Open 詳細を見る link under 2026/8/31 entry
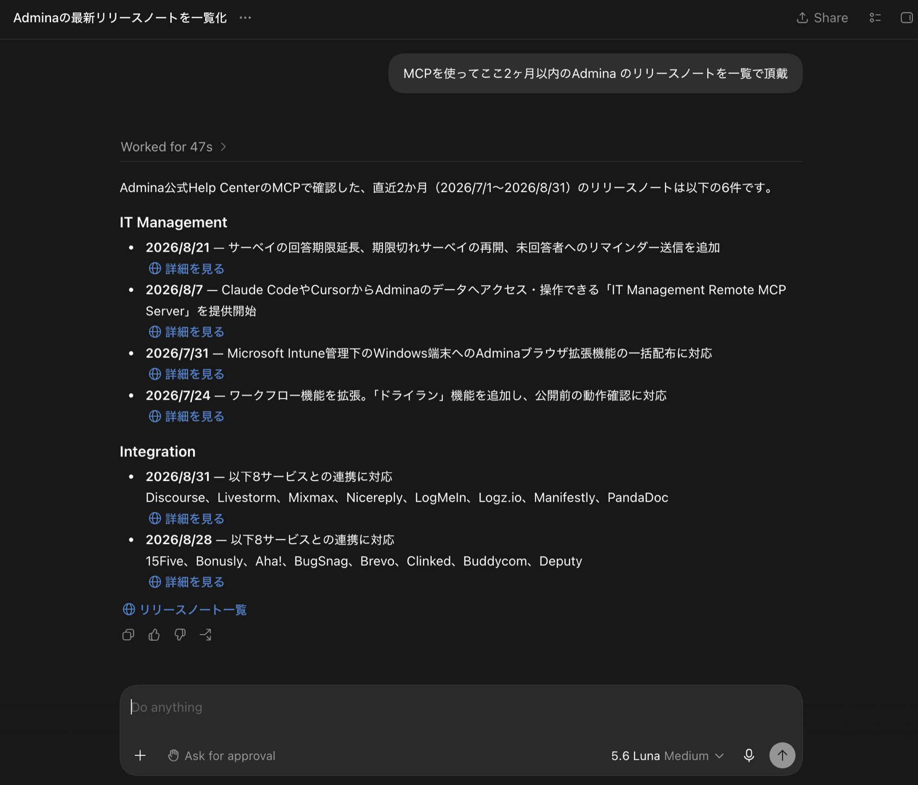 coord(186,519)
